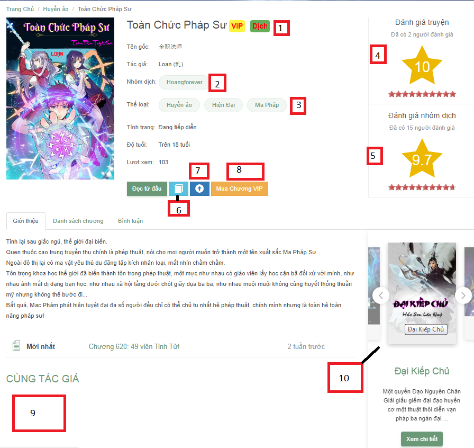Select the Ma Pháp genre tag
Viewport: 474px width, 448px height.
point(267,105)
